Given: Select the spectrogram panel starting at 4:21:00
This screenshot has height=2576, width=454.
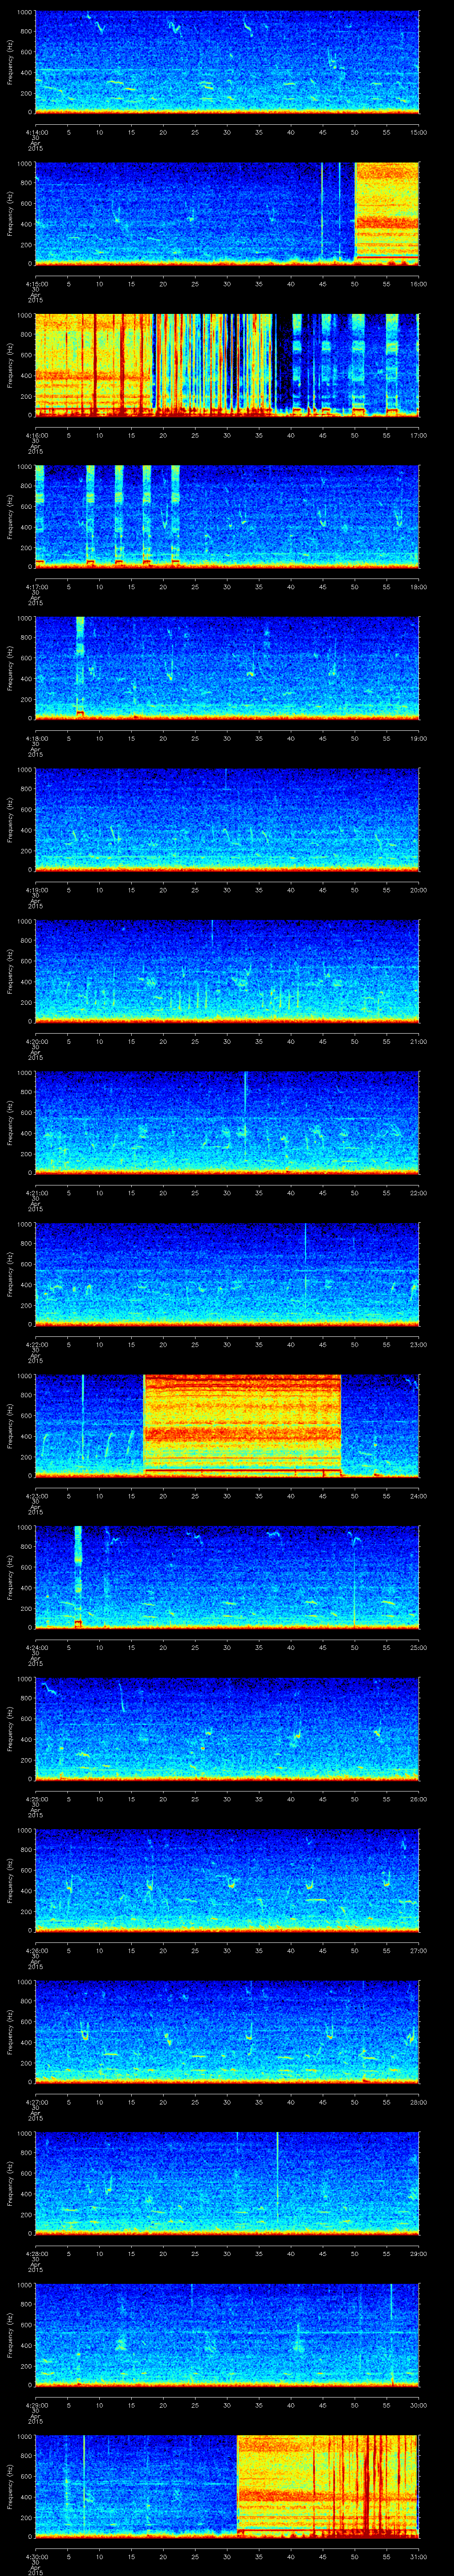Looking at the screenshot, I should (x=227, y=1122).
